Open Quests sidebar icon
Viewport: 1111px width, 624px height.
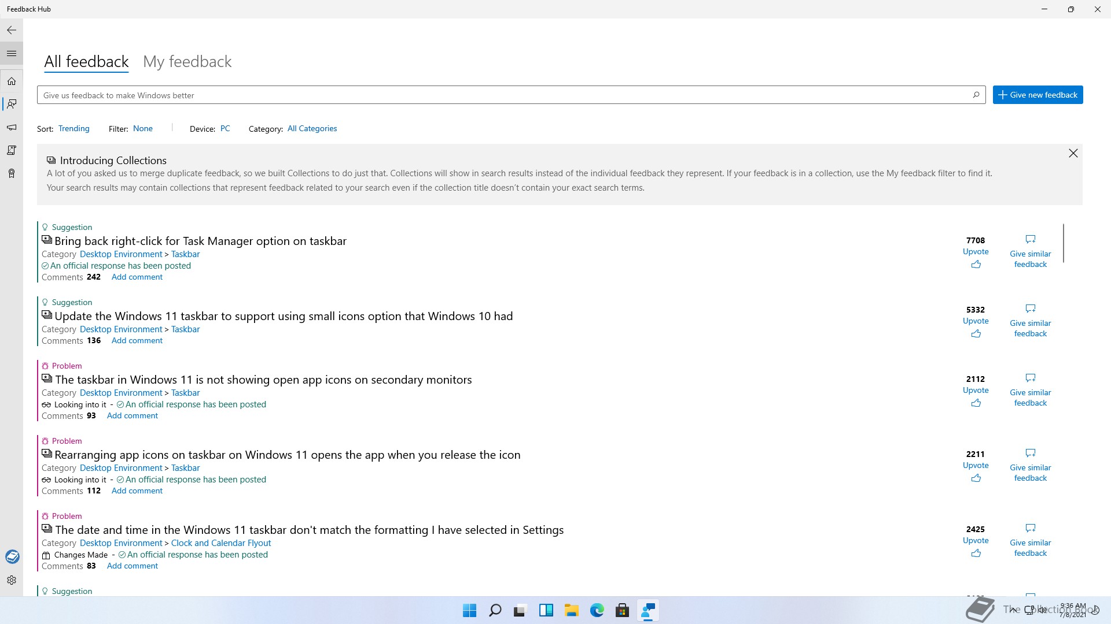point(12,150)
